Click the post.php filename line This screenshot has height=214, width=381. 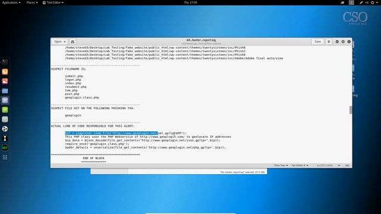pyautogui.click(x=72, y=94)
